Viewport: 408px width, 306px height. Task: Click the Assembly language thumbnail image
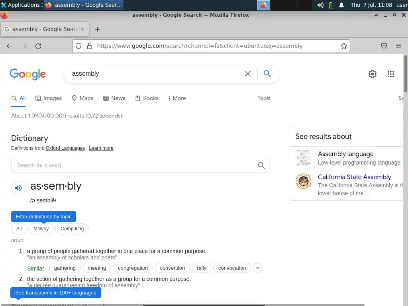click(x=304, y=158)
